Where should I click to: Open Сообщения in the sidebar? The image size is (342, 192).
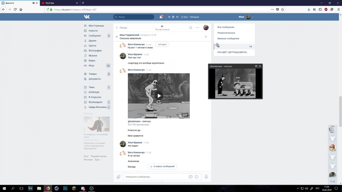(x=94, y=36)
